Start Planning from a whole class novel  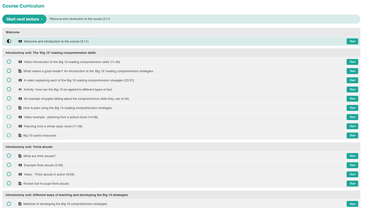point(352,126)
